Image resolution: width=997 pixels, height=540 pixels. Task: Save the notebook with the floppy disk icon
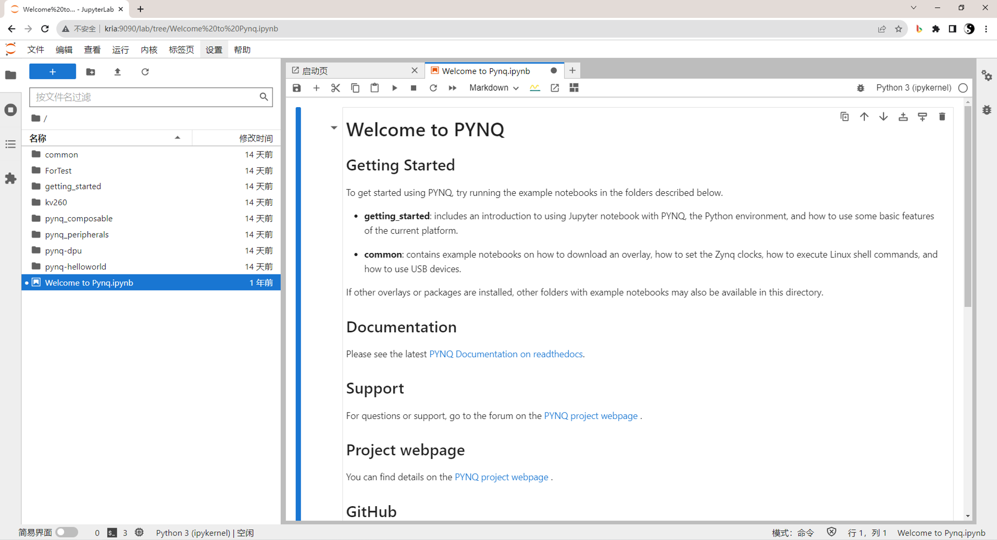pyautogui.click(x=297, y=88)
